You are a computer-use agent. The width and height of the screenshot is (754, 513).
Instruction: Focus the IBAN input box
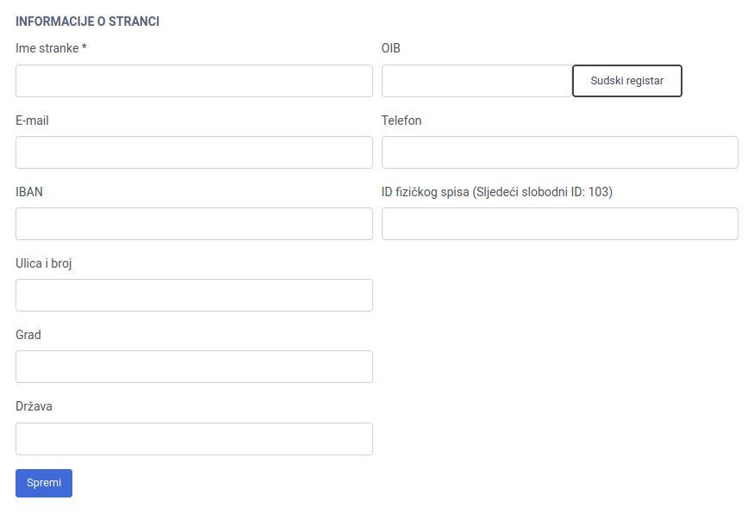[194, 224]
